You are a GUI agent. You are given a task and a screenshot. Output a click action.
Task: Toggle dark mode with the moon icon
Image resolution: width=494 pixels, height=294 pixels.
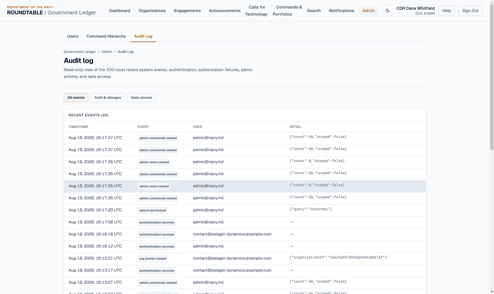[x=388, y=11]
